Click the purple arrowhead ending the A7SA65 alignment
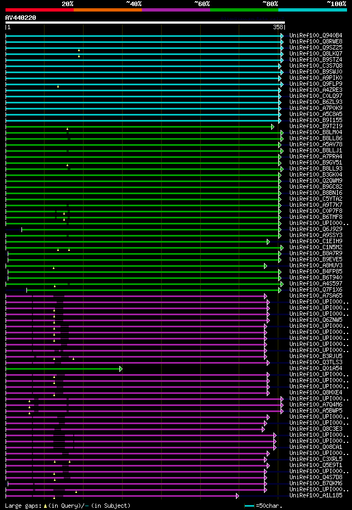The height and width of the screenshot is (510, 352). 266,297
